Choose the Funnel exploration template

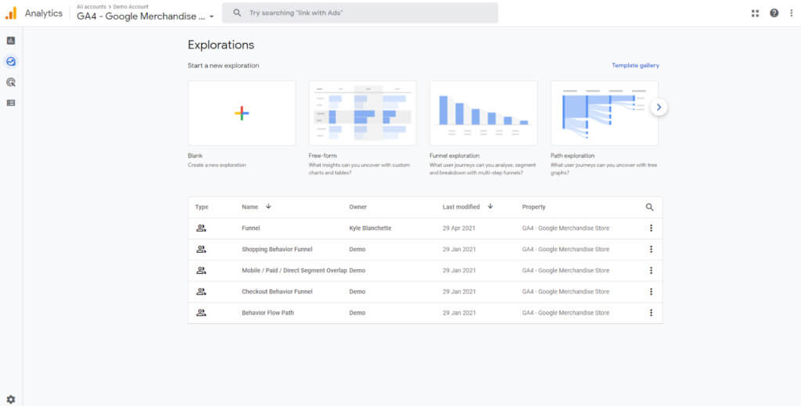[x=483, y=113]
